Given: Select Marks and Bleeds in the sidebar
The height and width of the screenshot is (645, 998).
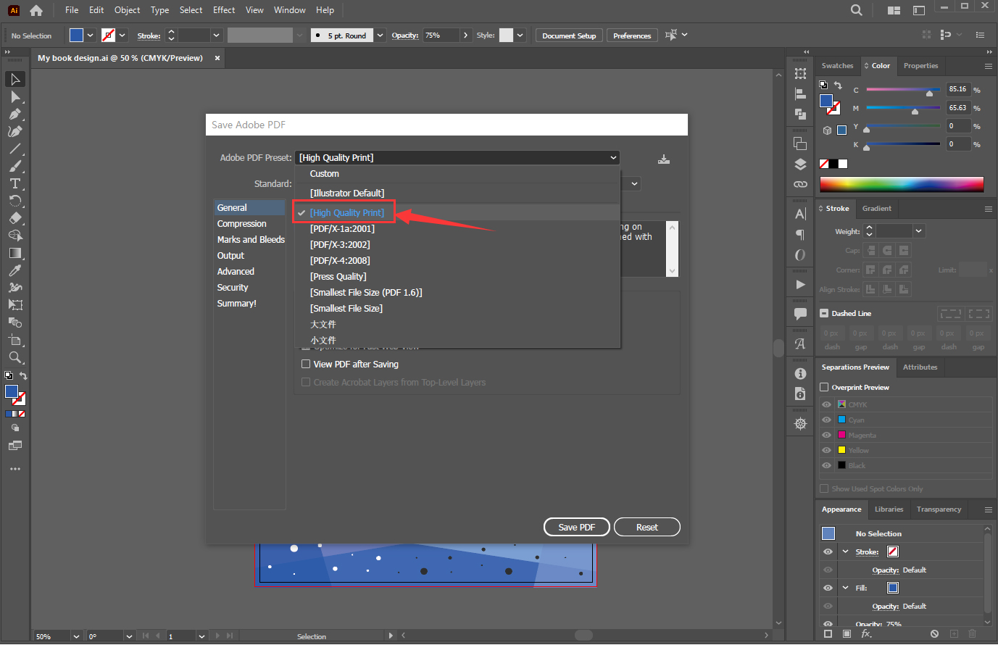Looking at the screenshot, I should tap(249, 240).
